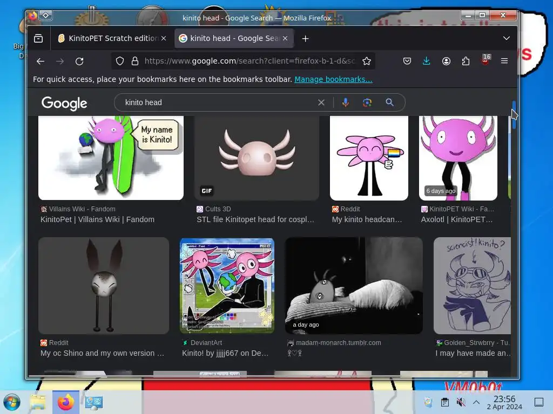Bookmark this page with the star
The height and width of the screenshot is (414, 553).
[x=367, y=61]
